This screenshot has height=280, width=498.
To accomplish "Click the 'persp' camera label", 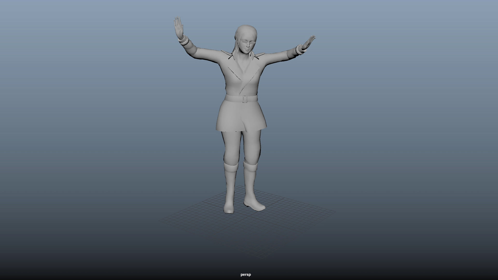I will [246, 275].
